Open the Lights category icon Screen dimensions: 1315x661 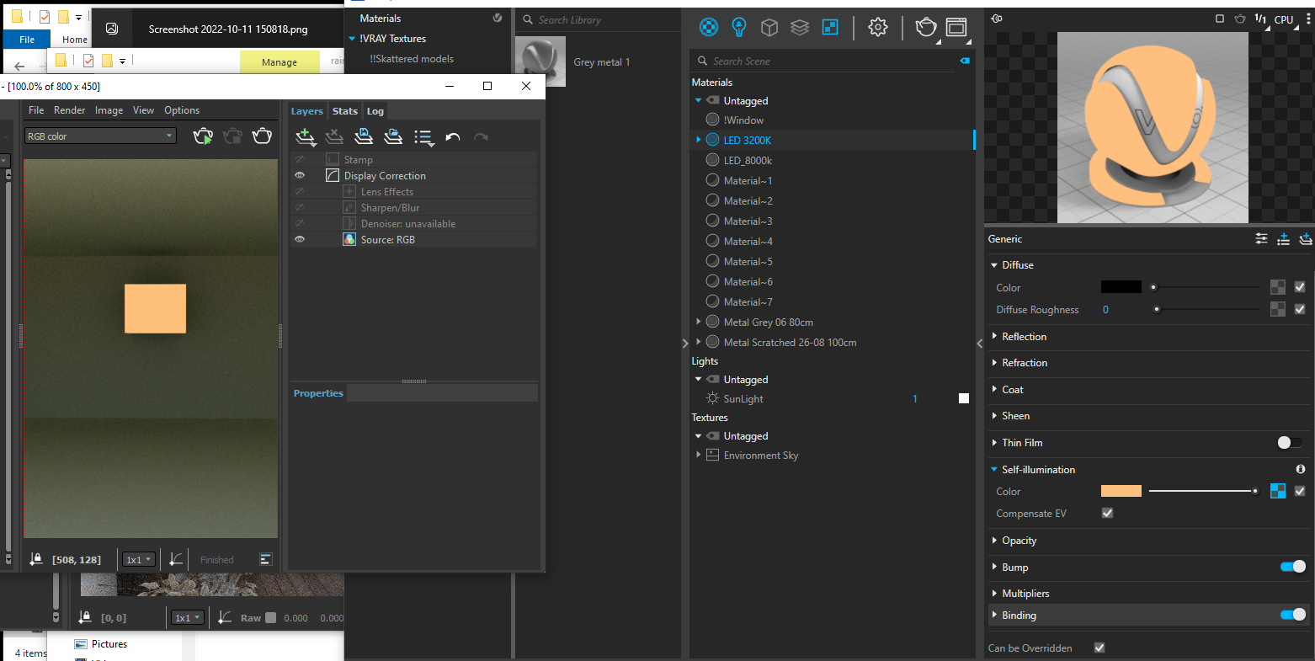pyautogui.click(x=739, y=27)
